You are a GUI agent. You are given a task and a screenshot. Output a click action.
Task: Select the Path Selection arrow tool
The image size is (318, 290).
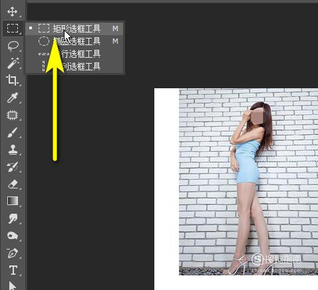click(13, 285)
